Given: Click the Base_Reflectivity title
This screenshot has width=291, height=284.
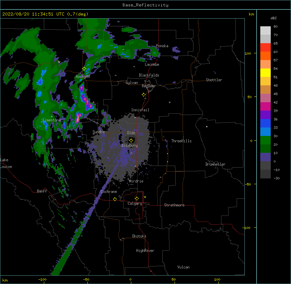Looking at the screenshot, I should pyautogui.click(x=145, y=5).
